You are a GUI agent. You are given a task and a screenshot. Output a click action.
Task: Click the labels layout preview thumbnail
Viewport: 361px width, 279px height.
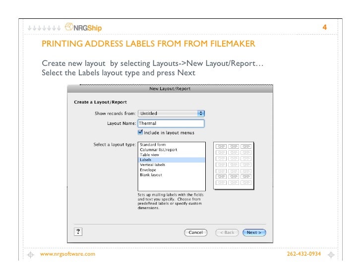click(x=234, y=166)
